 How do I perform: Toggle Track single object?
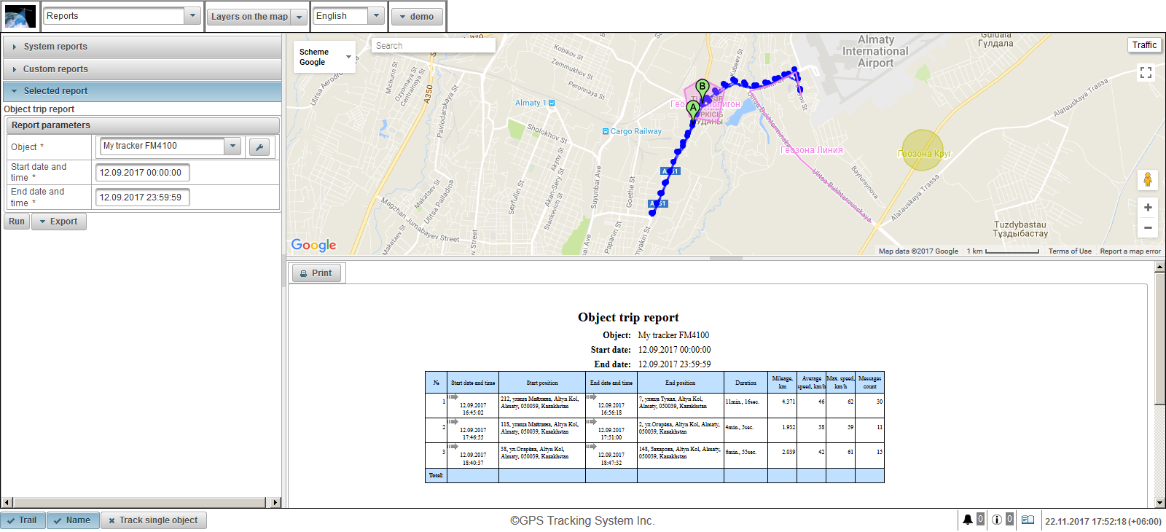coord(154,520)
